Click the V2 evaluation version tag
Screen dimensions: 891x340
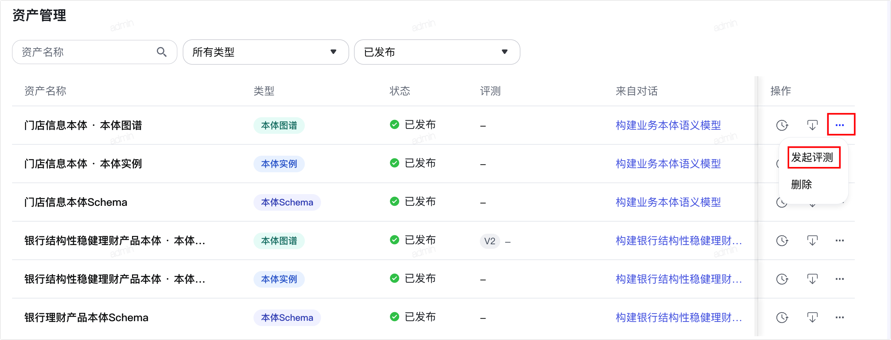coord(490,241)
